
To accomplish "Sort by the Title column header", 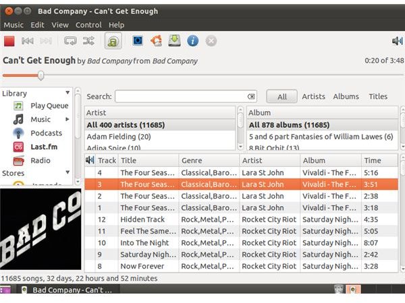I will [x=148, y=160].
